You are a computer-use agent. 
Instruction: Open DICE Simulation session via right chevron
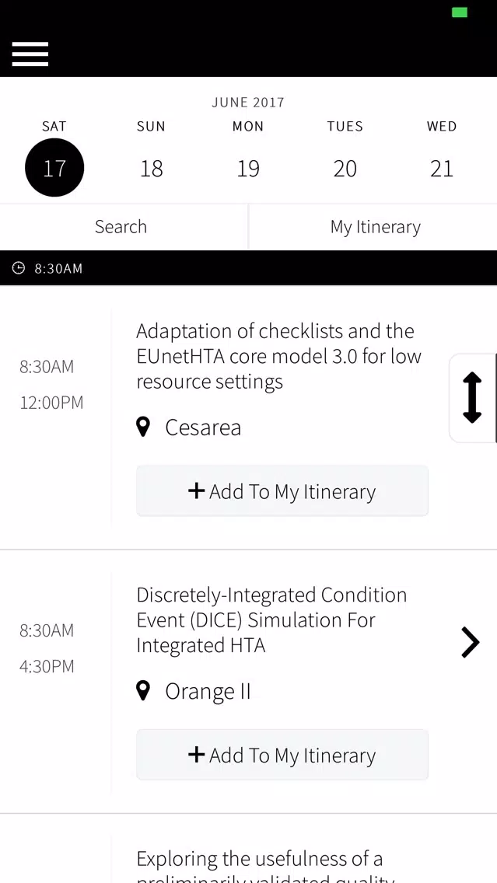pyautogui.click(x=470, y=643)
